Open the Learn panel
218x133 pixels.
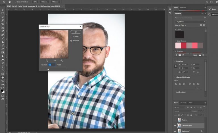point(212,9)
